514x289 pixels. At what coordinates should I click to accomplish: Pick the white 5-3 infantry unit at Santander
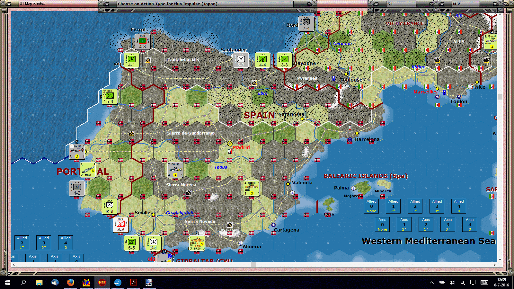tap(241, 60)
